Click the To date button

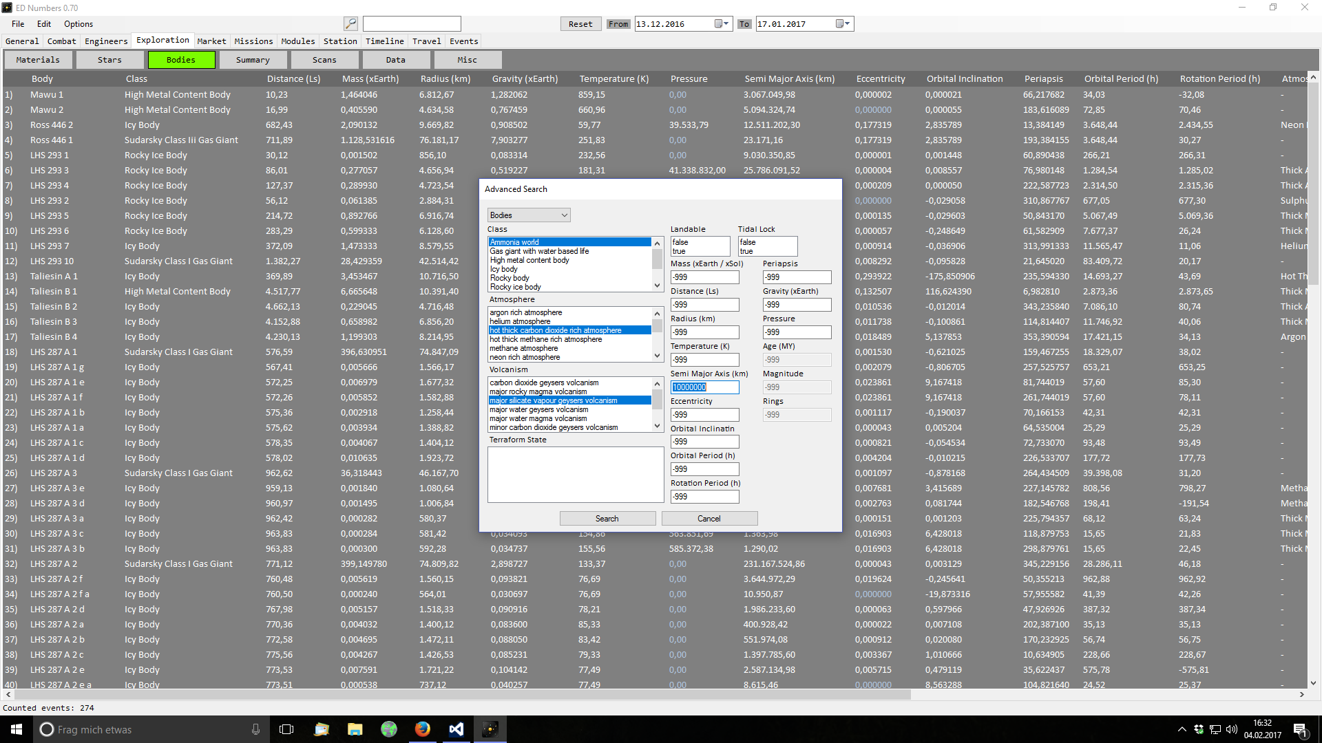pyautogui.click(x=744, y=24)
